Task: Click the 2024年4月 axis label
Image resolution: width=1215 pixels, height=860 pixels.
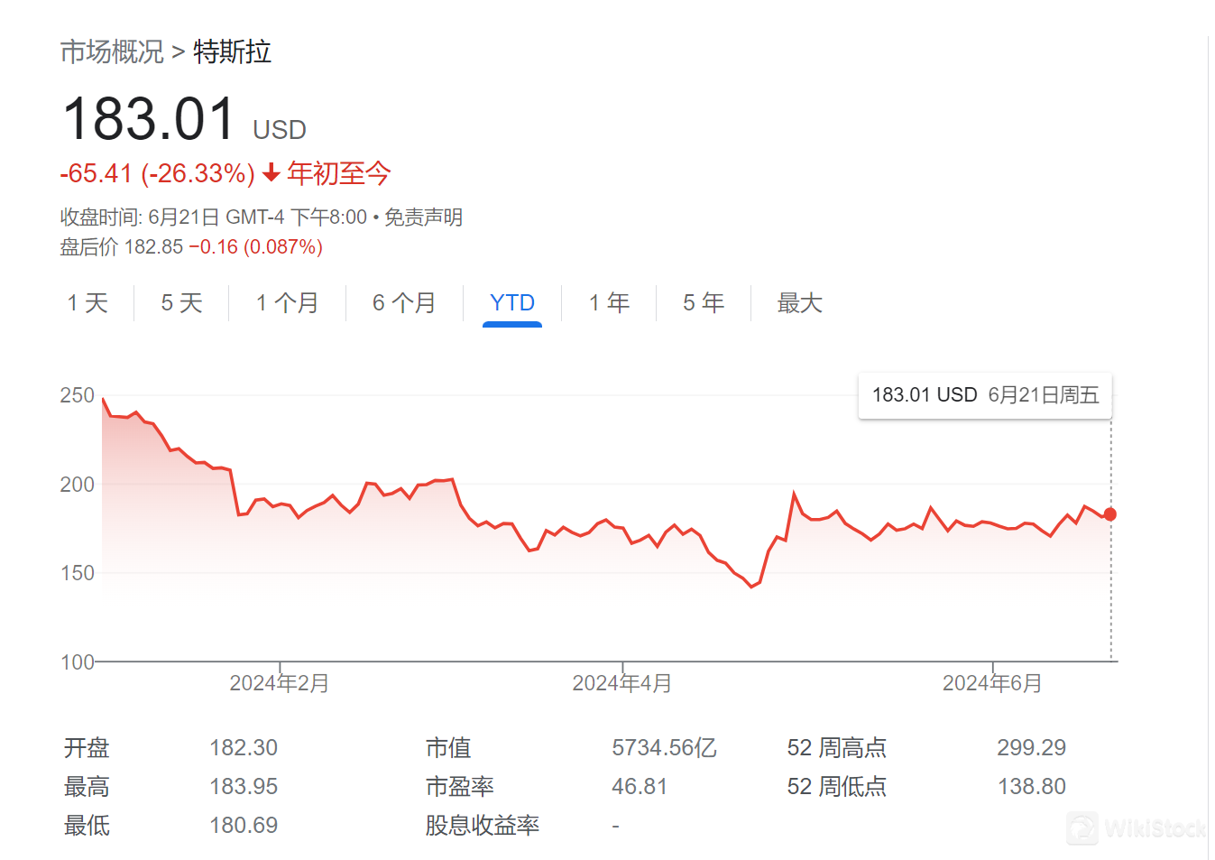Action: point(622,683)
